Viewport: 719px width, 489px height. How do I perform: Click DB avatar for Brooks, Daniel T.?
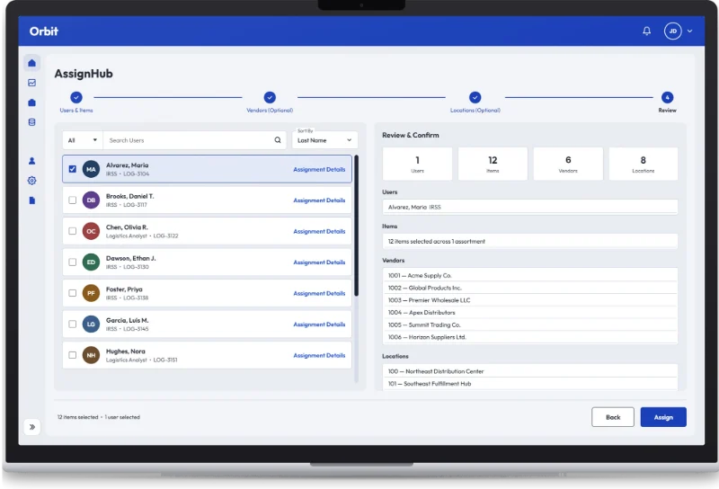click(91, 200)
